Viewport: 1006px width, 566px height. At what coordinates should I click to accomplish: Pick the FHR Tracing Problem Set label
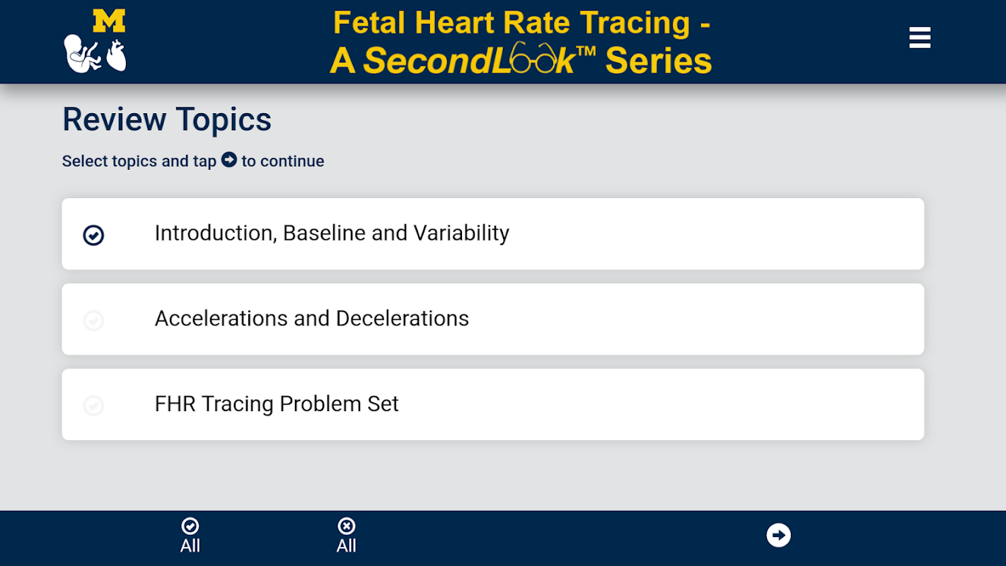tap(277, 404)
